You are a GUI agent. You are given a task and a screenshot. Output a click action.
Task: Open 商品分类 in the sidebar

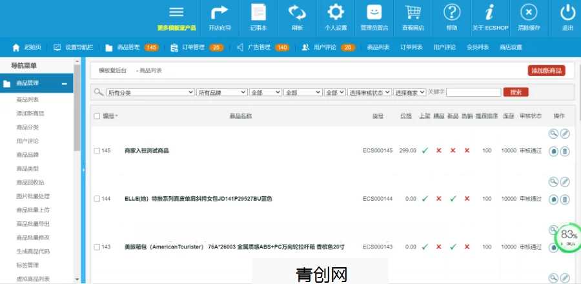pyautogui.click(x=27, y=127)
